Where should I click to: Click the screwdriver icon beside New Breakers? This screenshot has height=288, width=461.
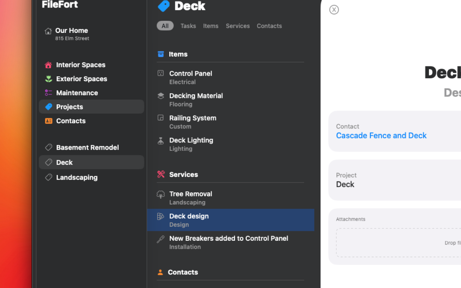tap(161, 239)
